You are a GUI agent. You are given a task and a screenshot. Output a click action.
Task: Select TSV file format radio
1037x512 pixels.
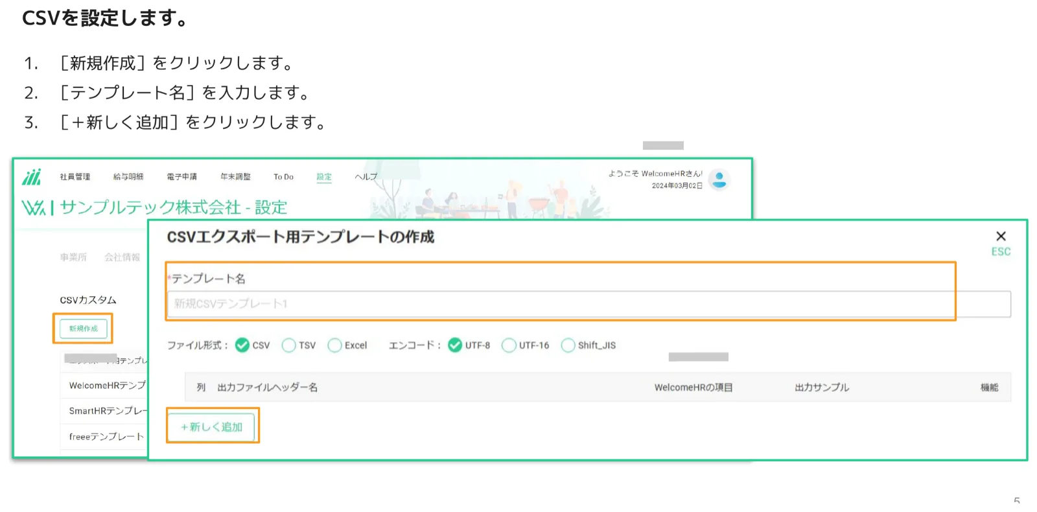pyautogui.click(x=289, y=345)
